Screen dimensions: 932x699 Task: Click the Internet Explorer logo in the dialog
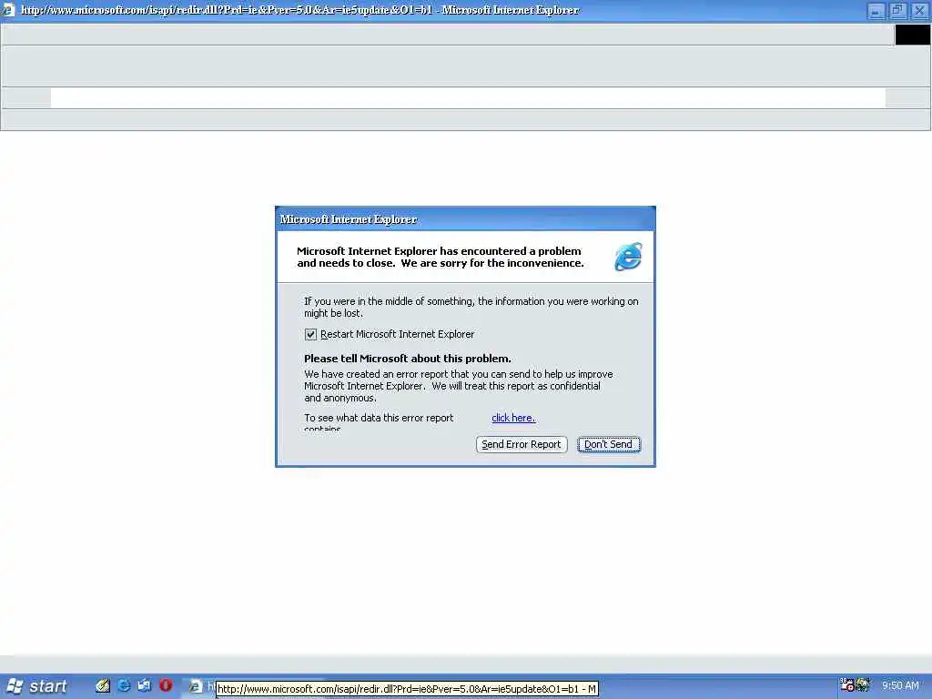pyautogui.click(x=628, y=257)
